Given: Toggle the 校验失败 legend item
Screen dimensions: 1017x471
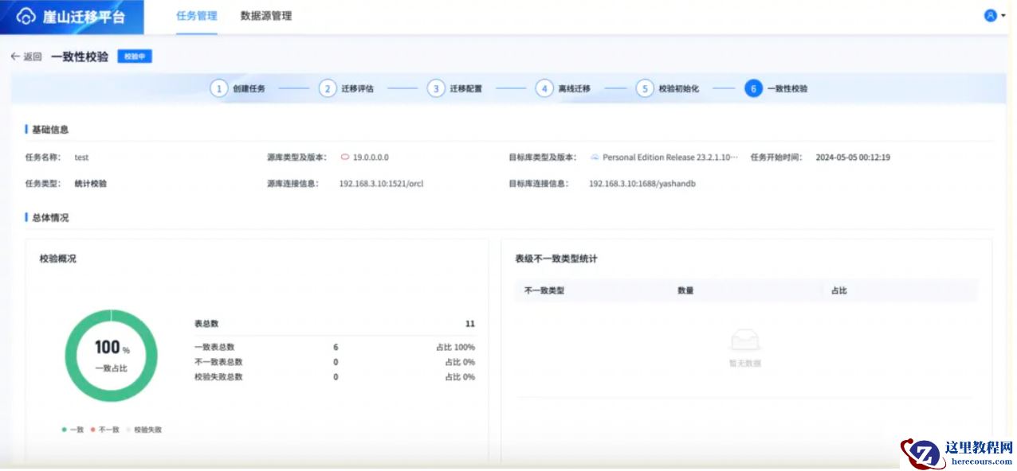Looking at the screenshot, I should click(x=144, y=430).
